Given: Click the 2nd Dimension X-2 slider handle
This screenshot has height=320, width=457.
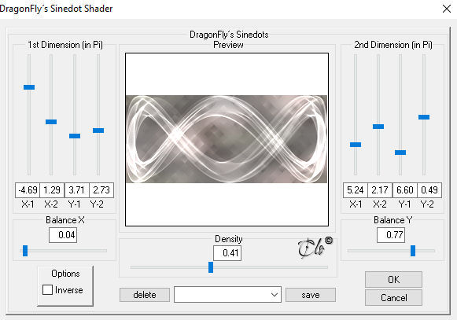Looking at the screenshot, I should (378, 127).
